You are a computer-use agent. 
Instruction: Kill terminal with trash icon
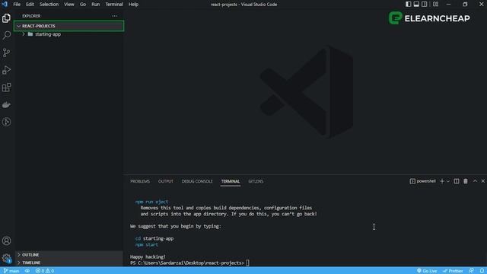point(465,181)
